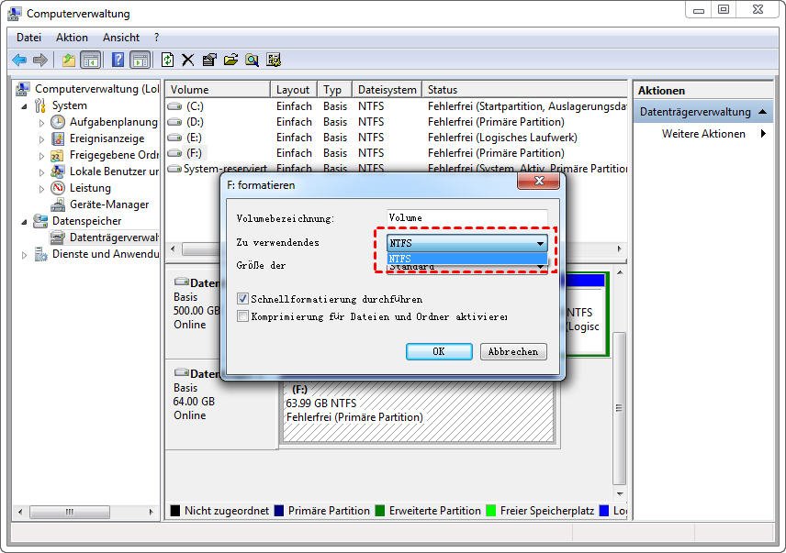This screenshot has width=786, height=553.
Task: Click the green Refresh icon in toolbar
Action: pos(167,60)
